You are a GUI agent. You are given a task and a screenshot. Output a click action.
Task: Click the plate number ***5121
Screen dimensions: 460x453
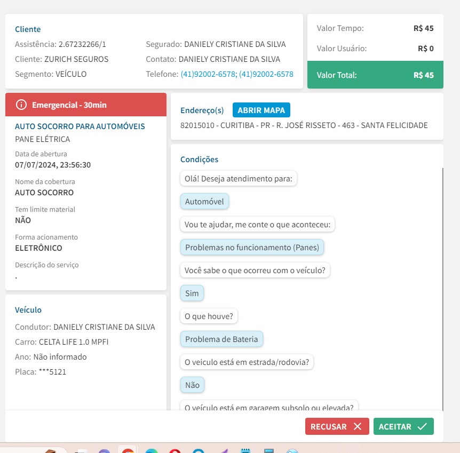click(x=52, y=372)
